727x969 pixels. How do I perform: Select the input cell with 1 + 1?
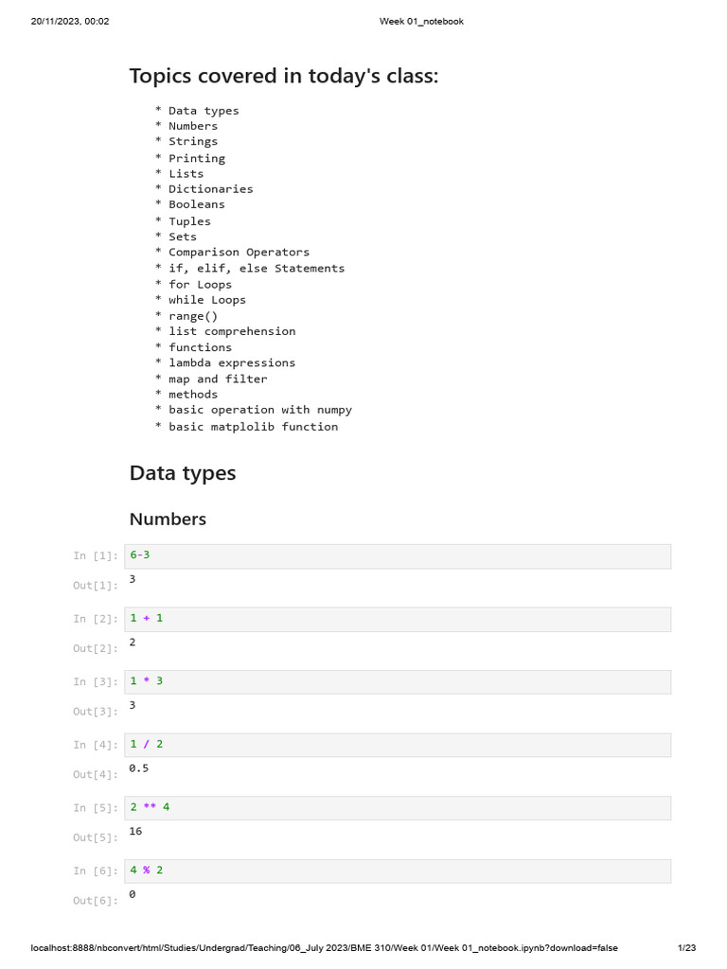(398, 619)
